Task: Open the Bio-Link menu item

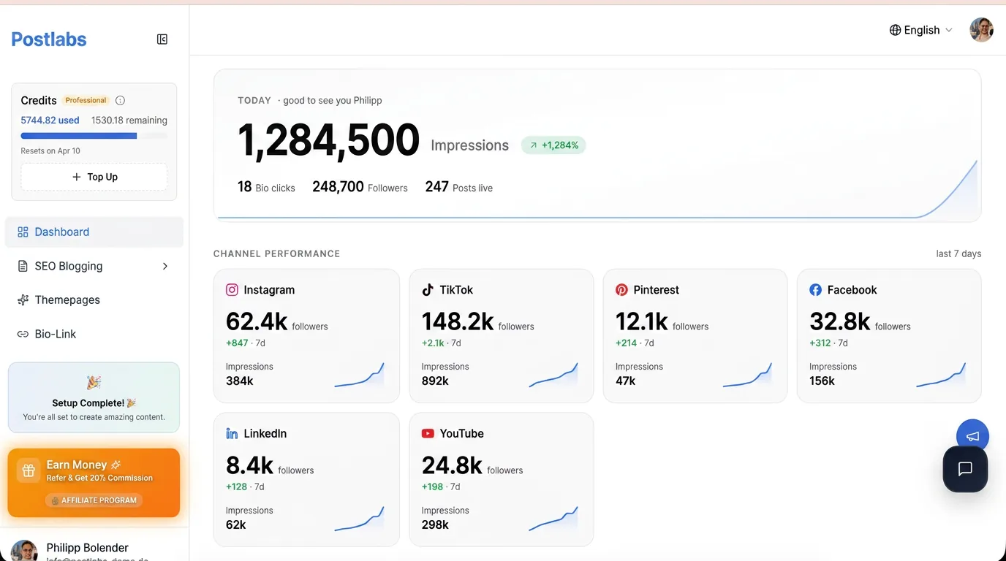Action: coord(94,334)
